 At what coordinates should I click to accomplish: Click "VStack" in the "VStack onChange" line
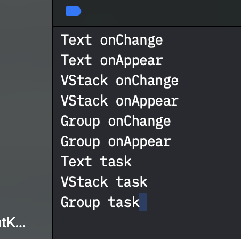click(84, 81)
